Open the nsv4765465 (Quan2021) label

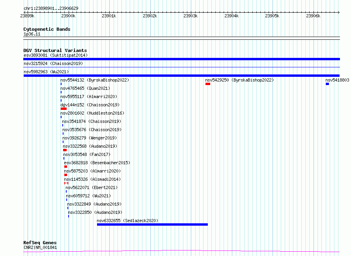pos(85,88)
